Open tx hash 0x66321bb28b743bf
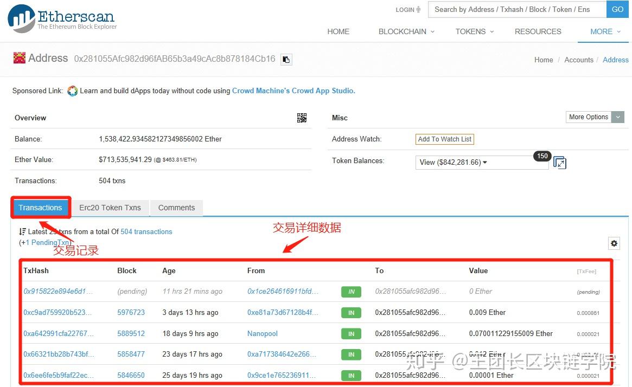 tap(59, 354)
